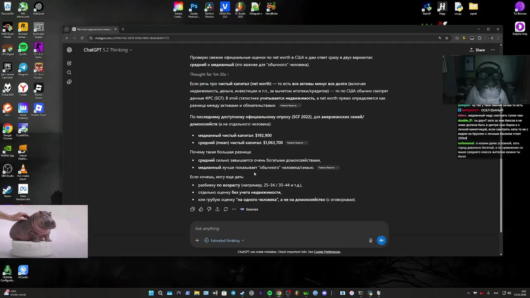Reload the page in browser
Viewport: 530px width, 298px height.
(82, 38)
